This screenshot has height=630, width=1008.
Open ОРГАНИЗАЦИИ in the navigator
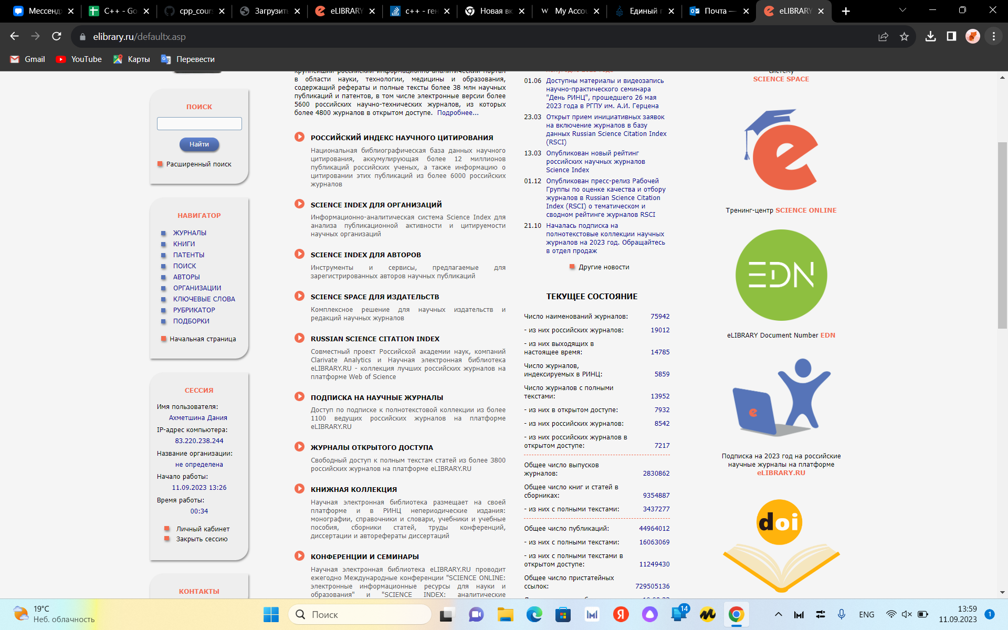click(x=197, y=288)
